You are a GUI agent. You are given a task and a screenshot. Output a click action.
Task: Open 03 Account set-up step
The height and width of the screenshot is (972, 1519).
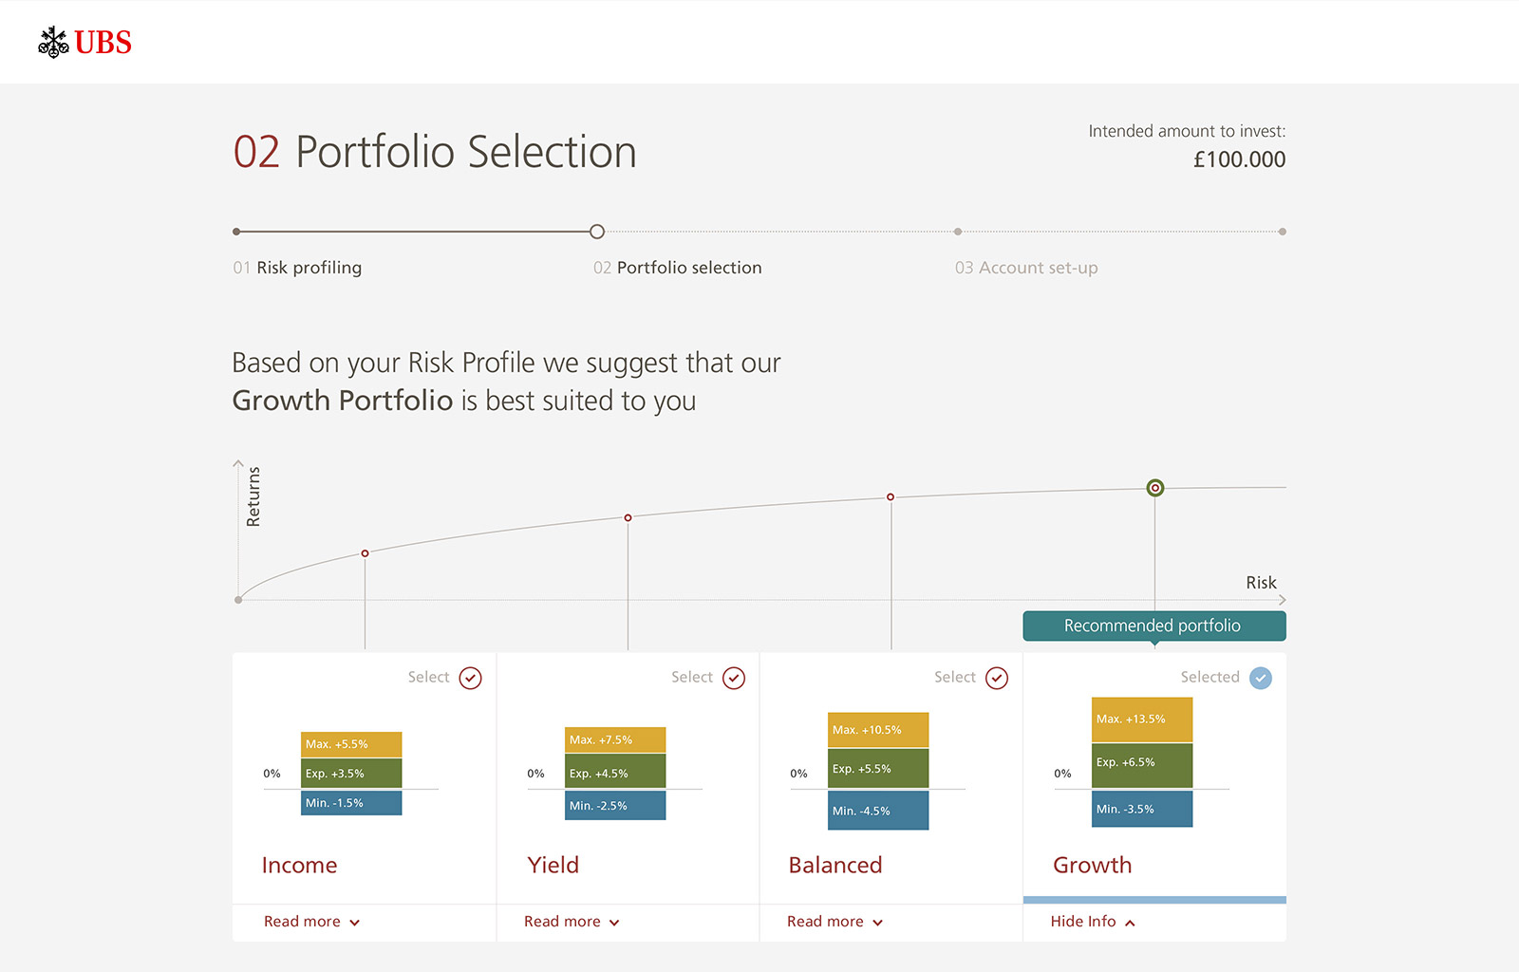pos(1026,268)
